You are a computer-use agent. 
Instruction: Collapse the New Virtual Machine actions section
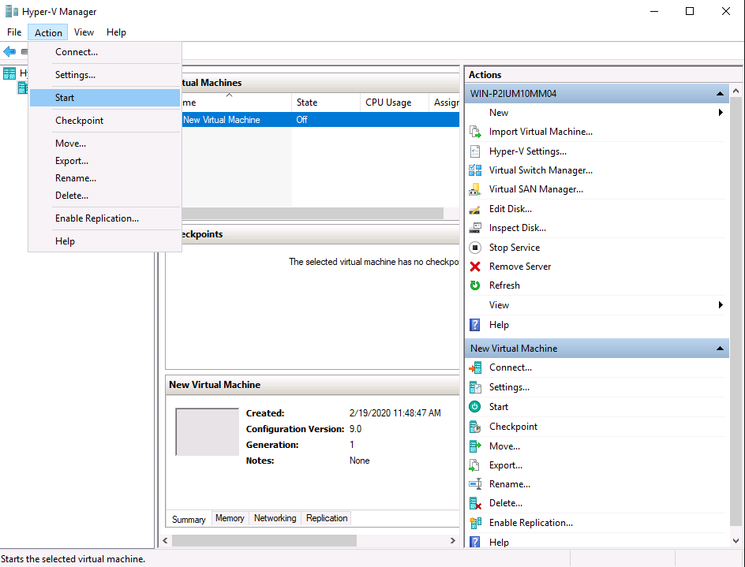coord(720,349)
